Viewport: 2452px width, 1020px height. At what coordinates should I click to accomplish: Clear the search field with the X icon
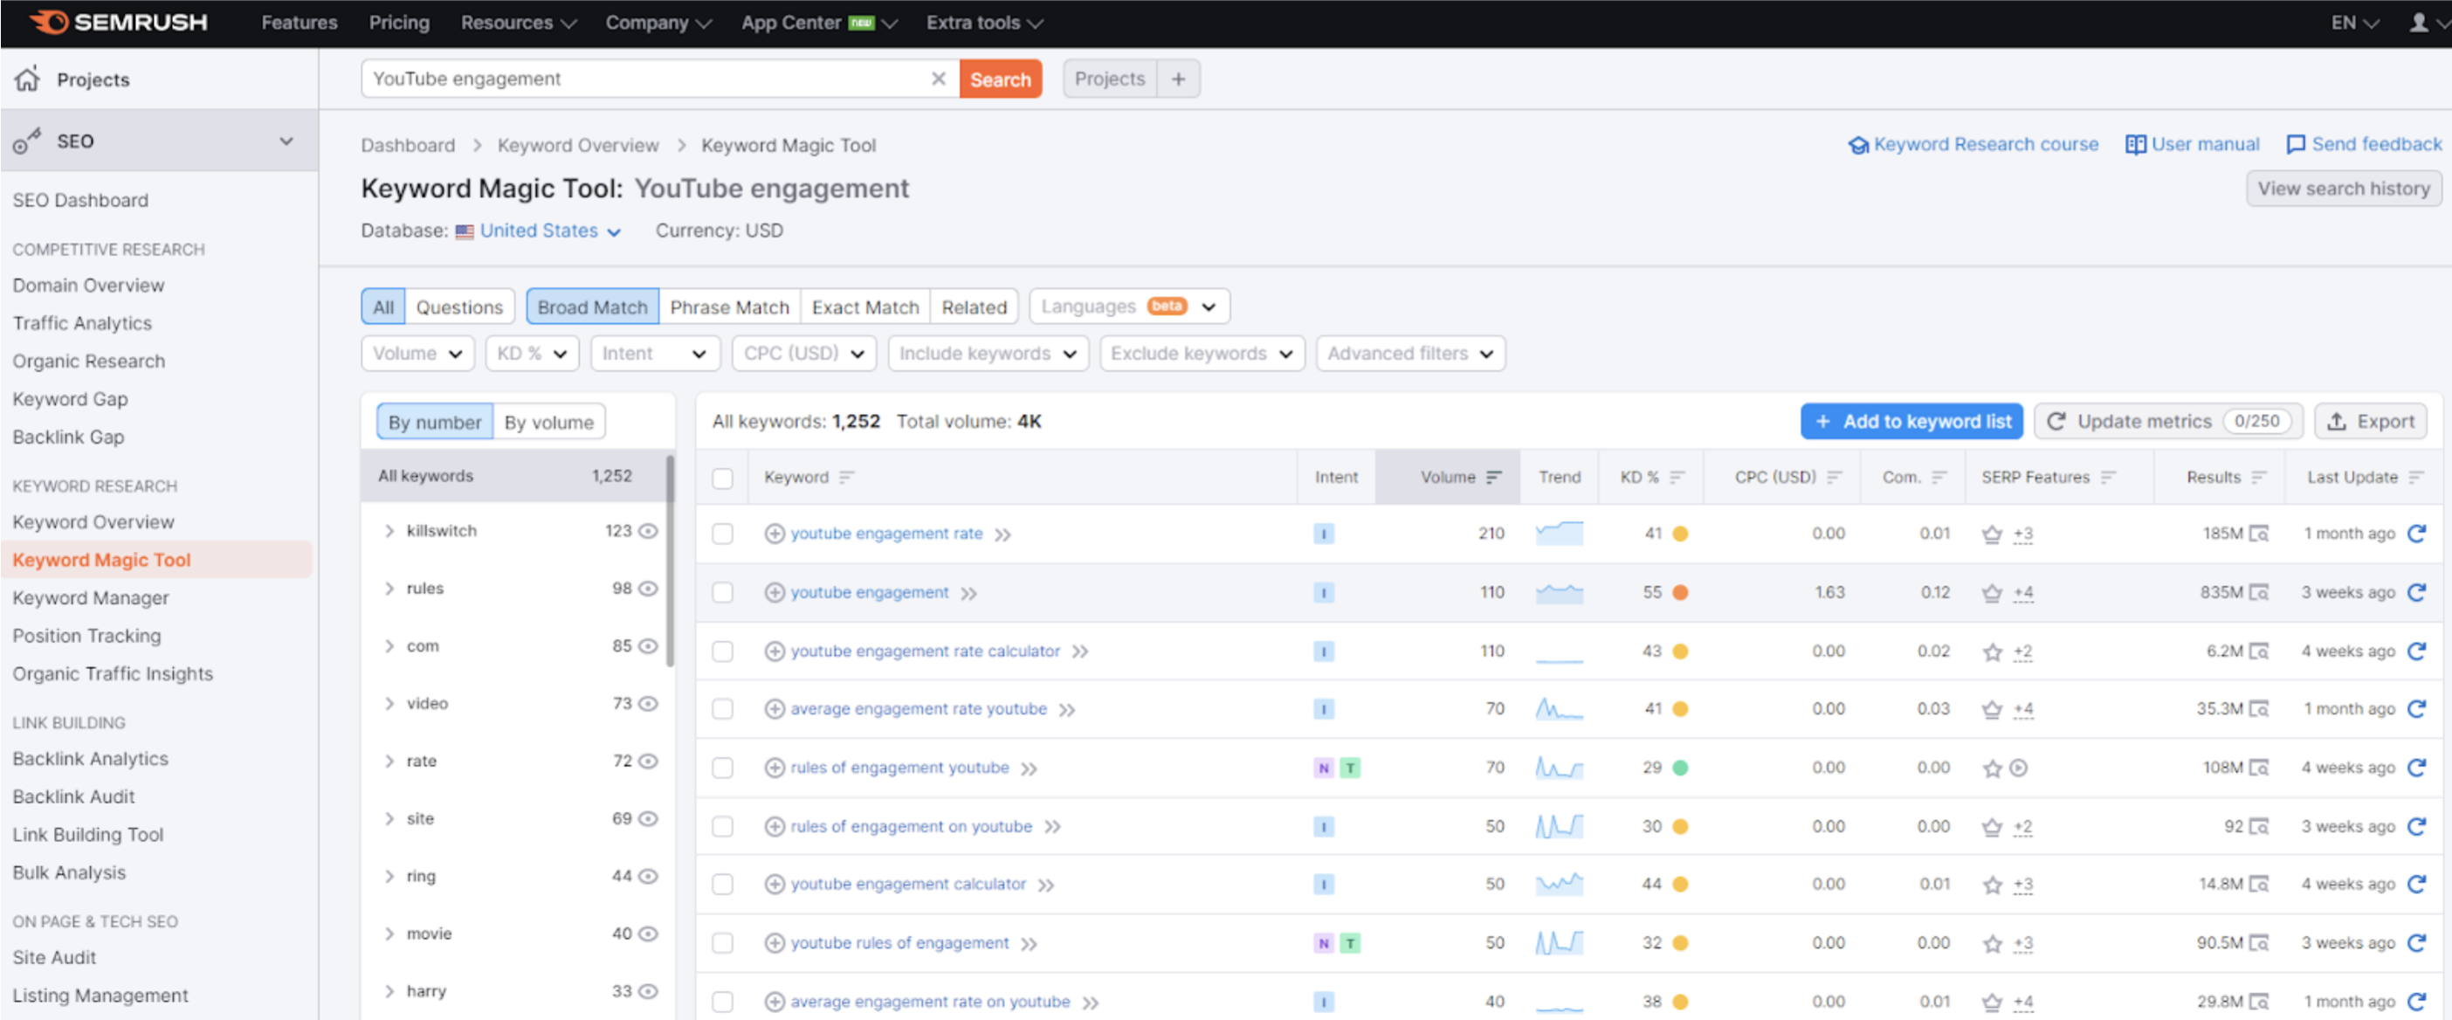(x=938, y=79)
